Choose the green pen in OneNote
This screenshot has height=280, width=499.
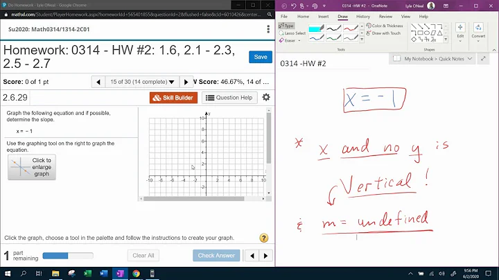333,38
